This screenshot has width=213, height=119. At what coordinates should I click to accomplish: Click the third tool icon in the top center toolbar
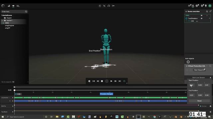point(109,6)
